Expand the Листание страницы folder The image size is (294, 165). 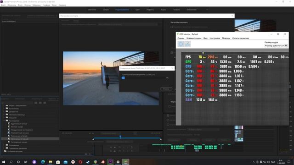[4, 115]
